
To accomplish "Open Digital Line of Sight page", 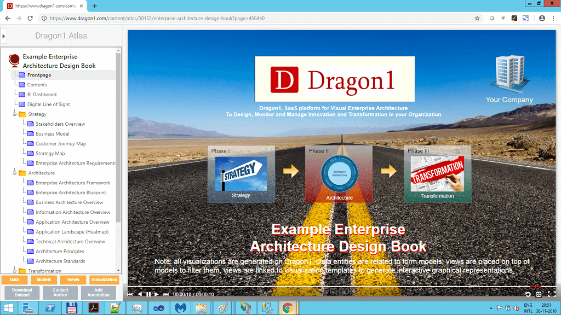I will pos(48,104).
